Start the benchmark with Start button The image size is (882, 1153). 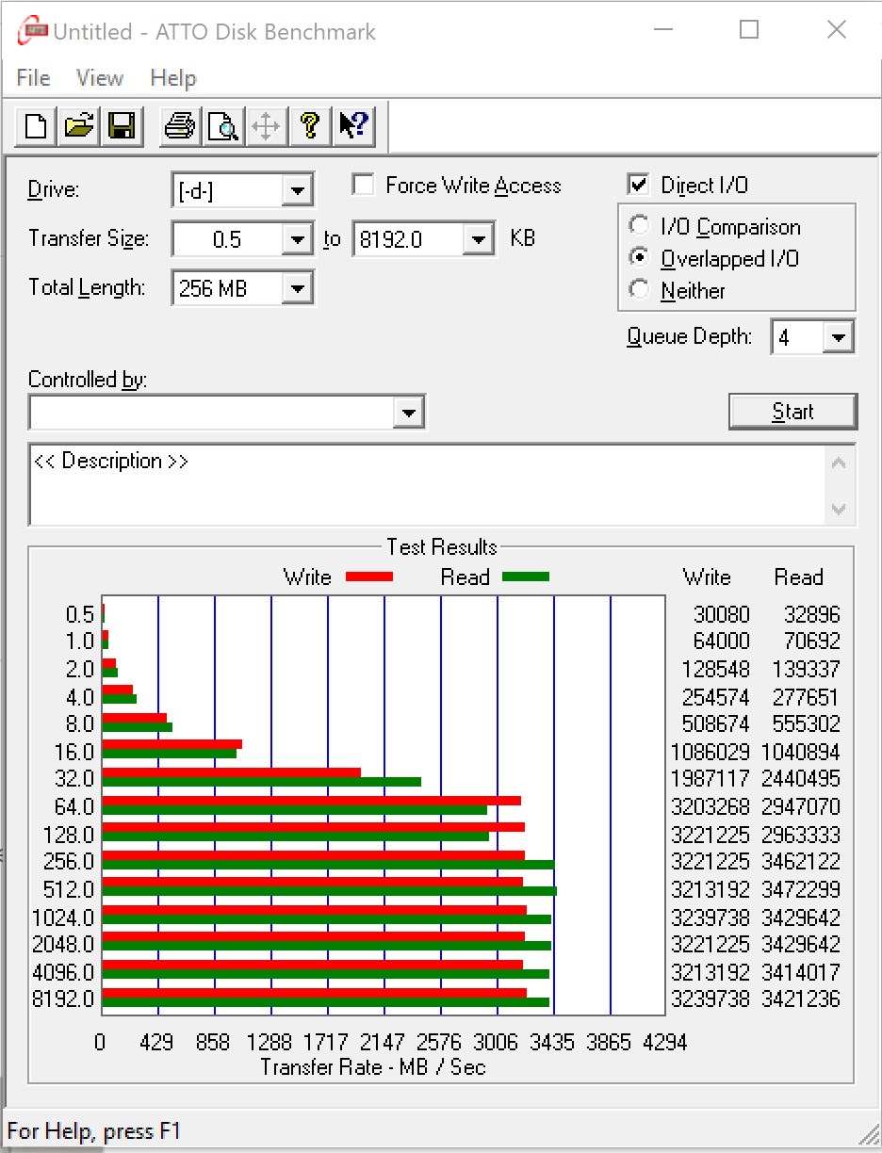(x=792, y=412)
